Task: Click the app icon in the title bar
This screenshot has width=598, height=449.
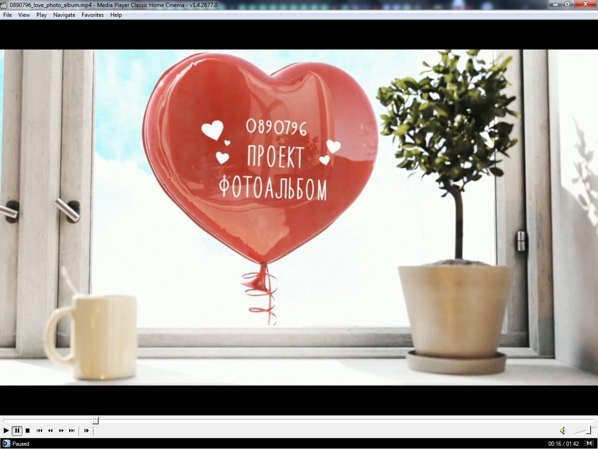Action: click(x=4, y=5)
